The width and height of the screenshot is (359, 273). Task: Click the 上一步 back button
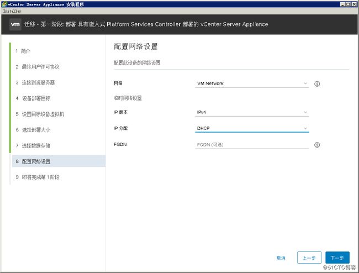309,258
